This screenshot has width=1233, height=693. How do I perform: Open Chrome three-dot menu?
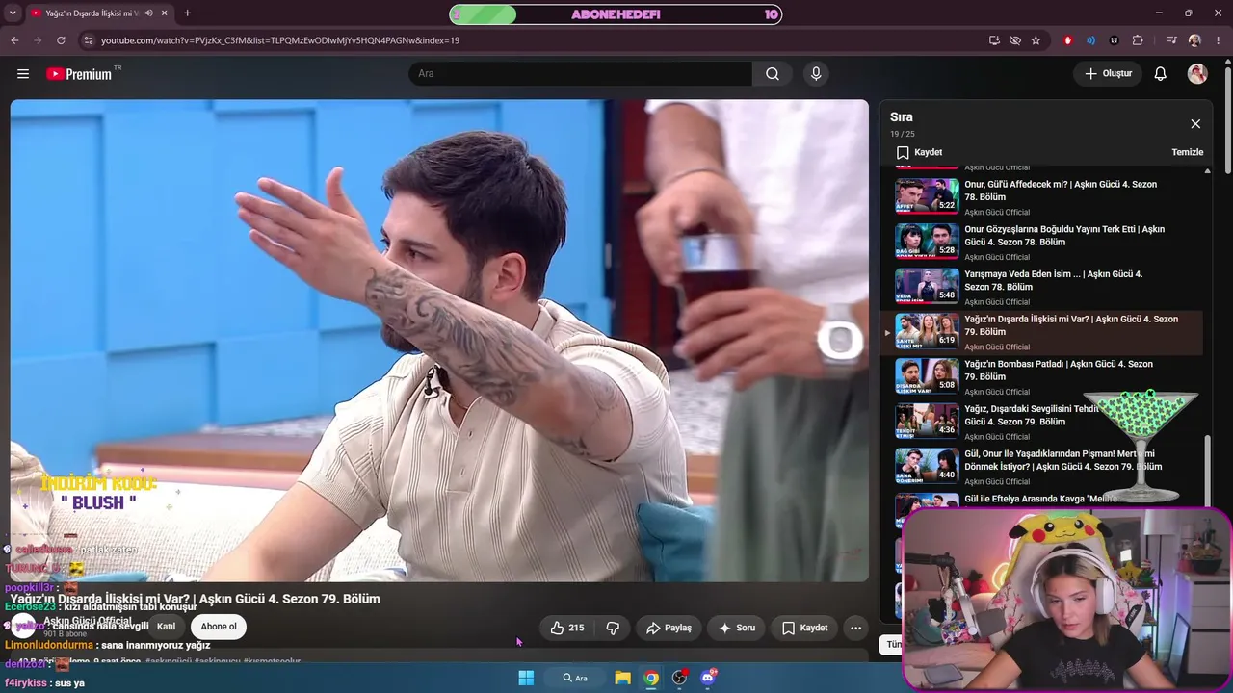pos(1219,40)
